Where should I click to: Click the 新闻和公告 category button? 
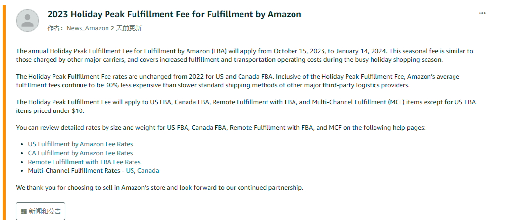click(40, 211)
